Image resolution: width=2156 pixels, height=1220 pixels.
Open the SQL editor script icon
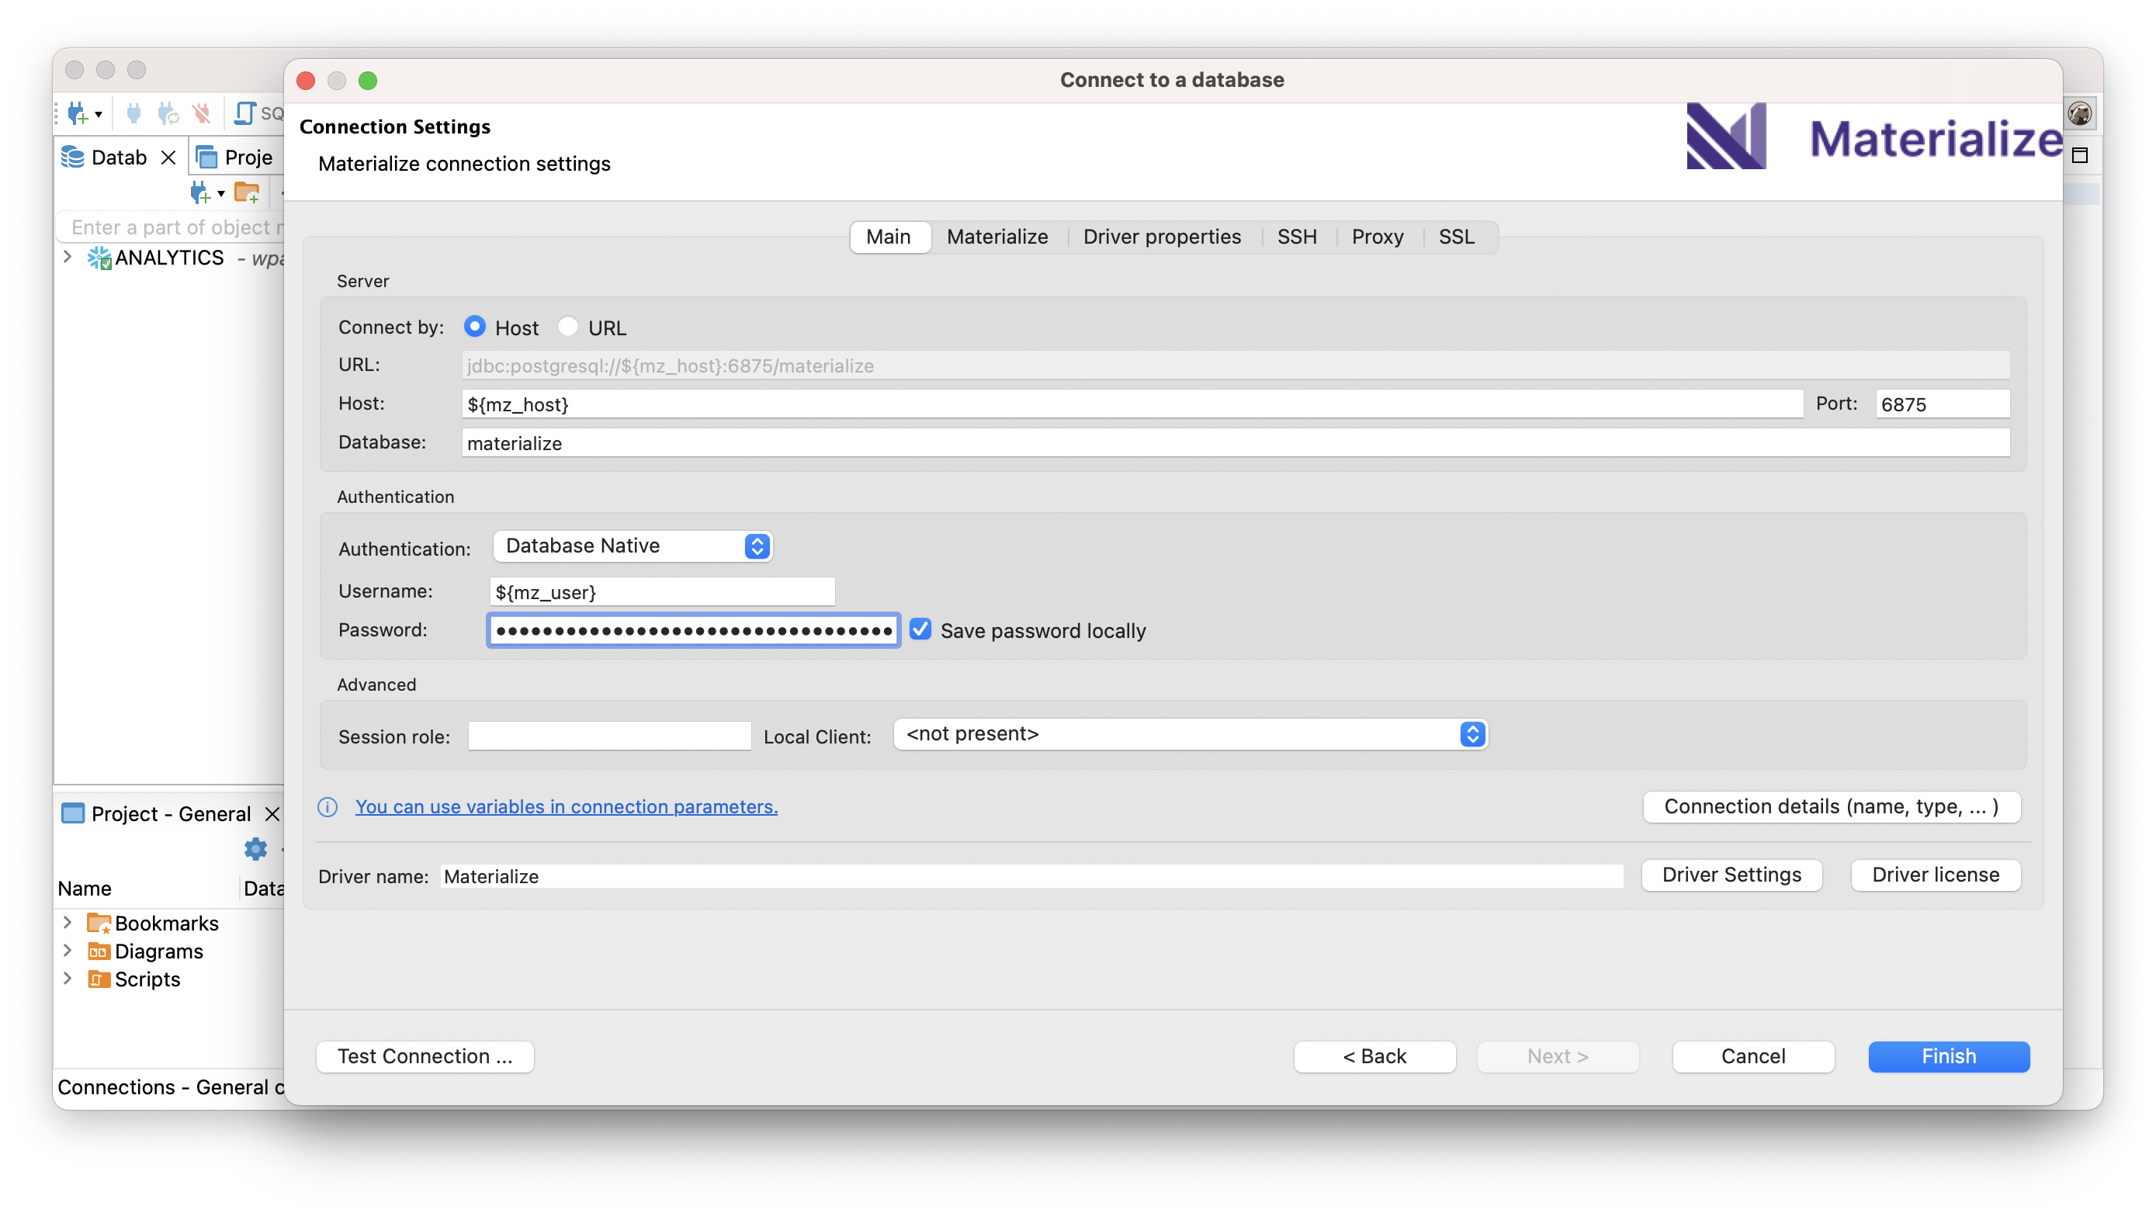[x=244, y=113]
